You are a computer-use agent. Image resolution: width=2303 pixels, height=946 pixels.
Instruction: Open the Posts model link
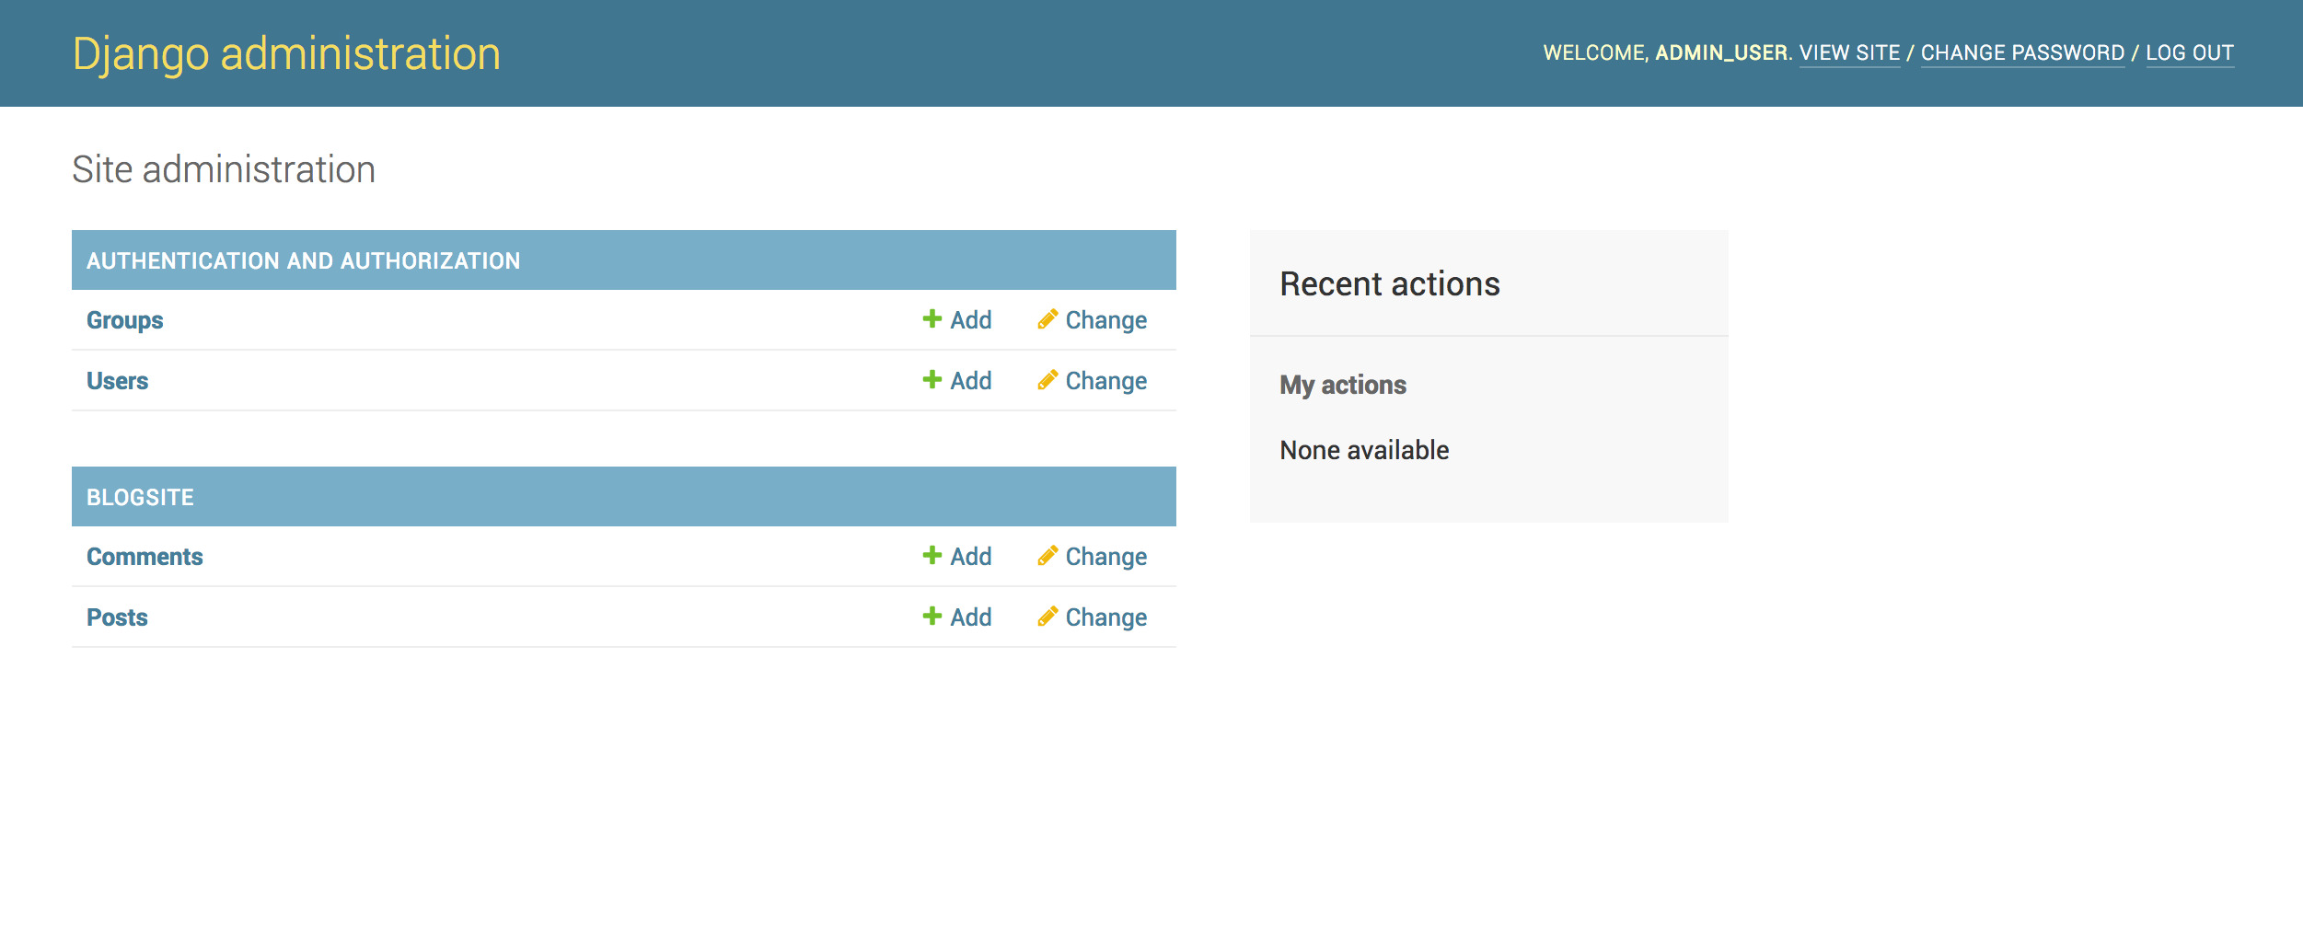click(x=117, y=617)
